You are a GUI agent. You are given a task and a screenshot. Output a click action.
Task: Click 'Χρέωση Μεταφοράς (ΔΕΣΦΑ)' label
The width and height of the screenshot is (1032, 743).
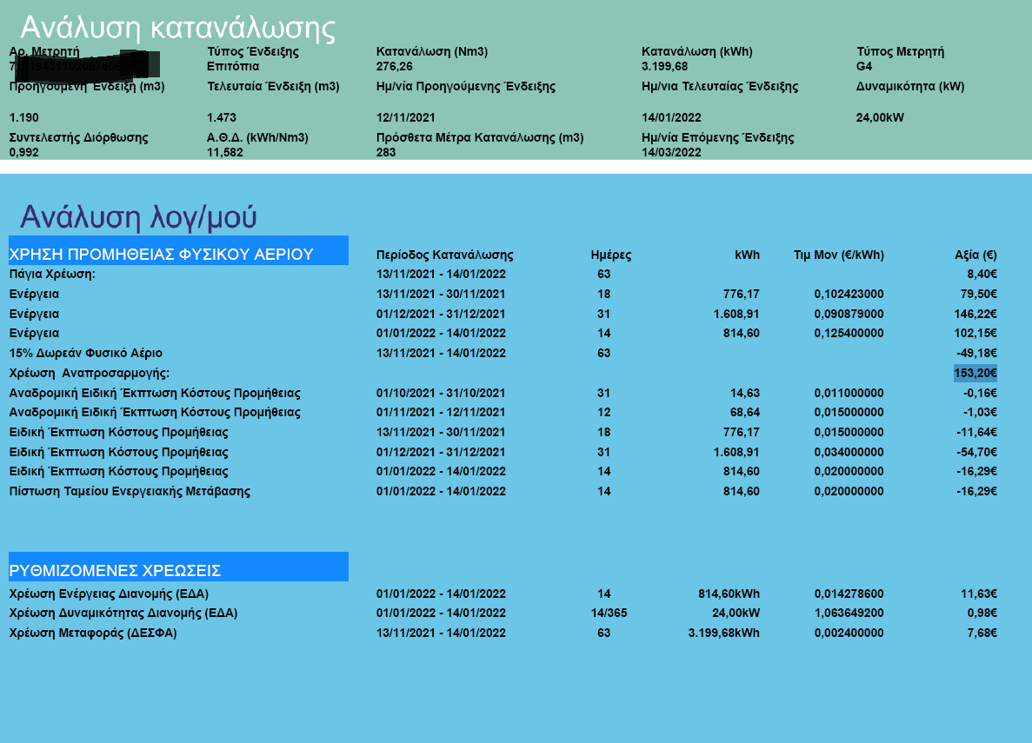tap(93, 634)
